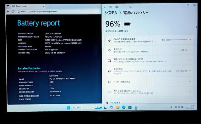Open the ヘルプを表示 help link
This screenshot has height=124, width=201.
point(115,103)
